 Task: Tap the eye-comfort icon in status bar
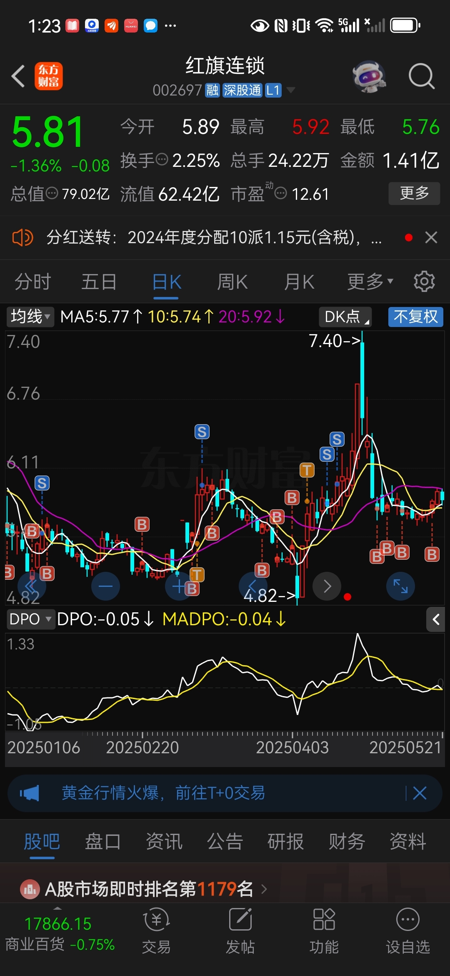coord(260,26)
